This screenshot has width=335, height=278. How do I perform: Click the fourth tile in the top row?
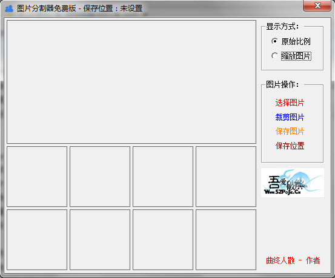(x=226, y=177)
